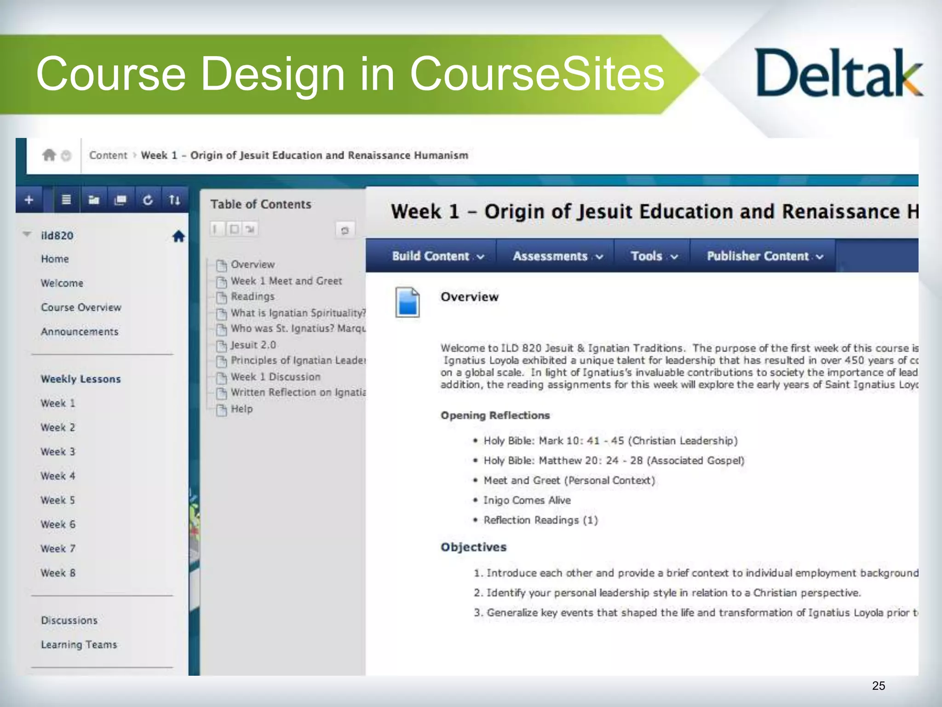Viewport: 942px width, 707px height.
Task: Open the dropdown circle beside the breadcrumb home icon
Action: click(x=66, y=156)
